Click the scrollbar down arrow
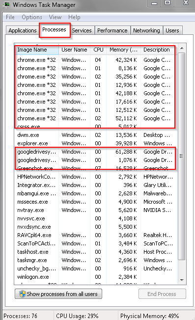 click(x=182, y=280)
